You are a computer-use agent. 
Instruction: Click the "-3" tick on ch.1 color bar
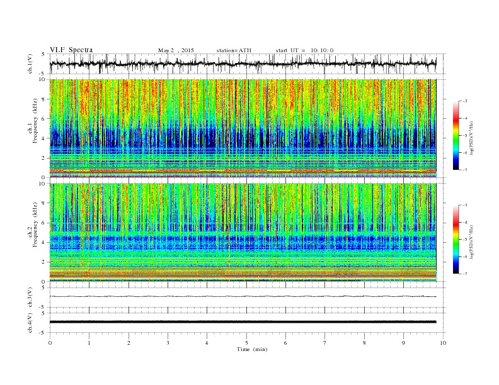point(465,101)
